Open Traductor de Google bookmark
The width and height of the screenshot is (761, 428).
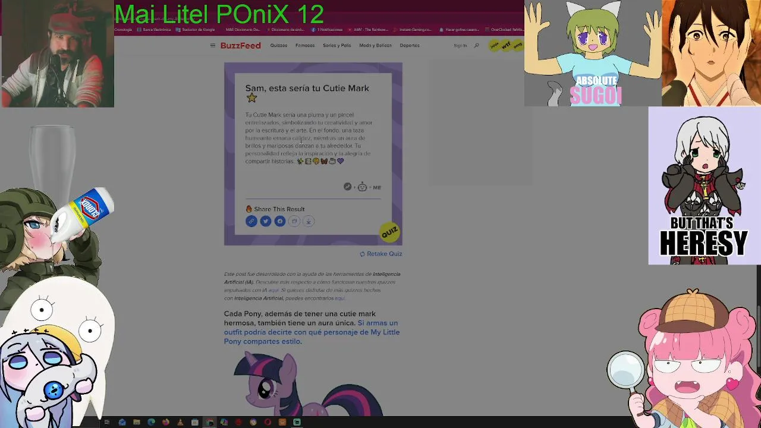196,30
